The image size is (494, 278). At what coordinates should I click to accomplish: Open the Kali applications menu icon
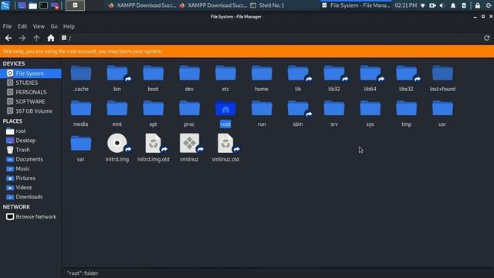[5, 5]
